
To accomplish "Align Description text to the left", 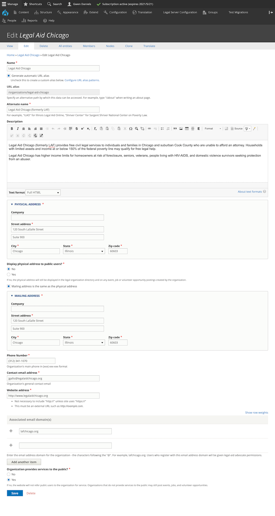I will 29,129.
